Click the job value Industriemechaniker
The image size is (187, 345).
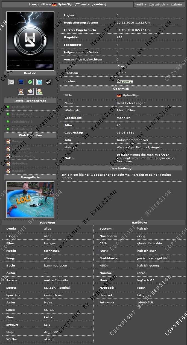click(132, 140)
